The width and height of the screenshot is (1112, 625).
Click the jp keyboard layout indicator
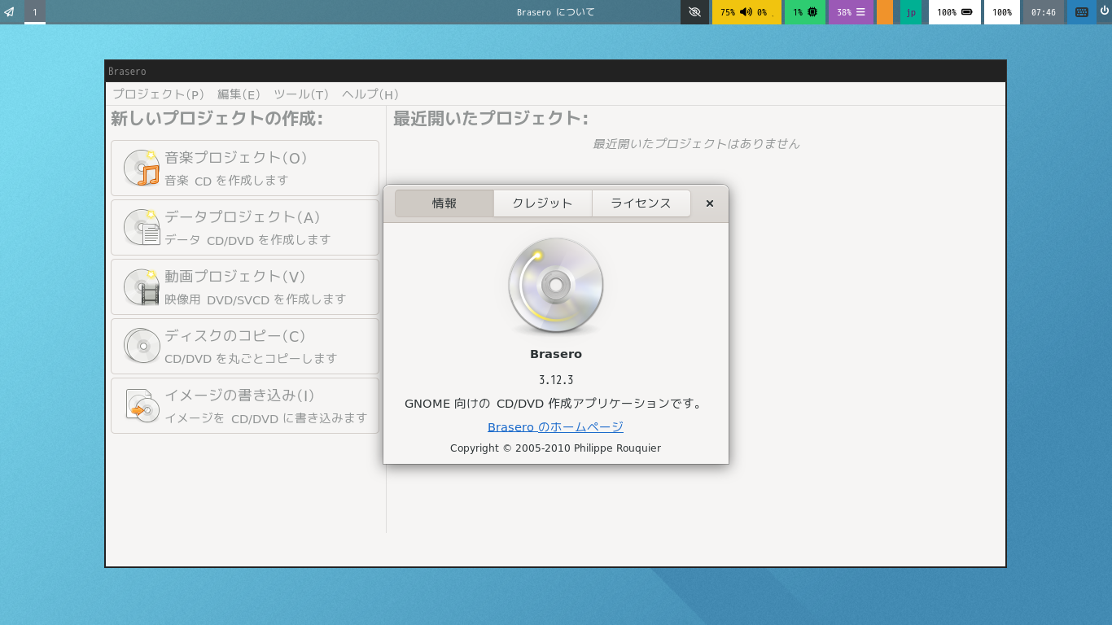pos(911,12)
